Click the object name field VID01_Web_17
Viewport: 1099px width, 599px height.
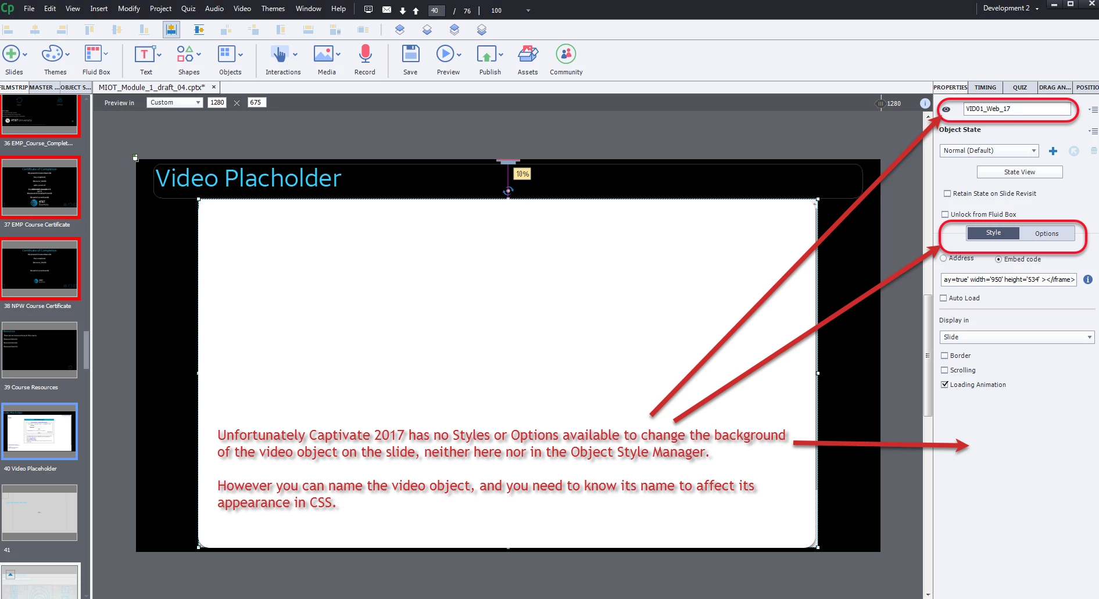(1017, 109)
